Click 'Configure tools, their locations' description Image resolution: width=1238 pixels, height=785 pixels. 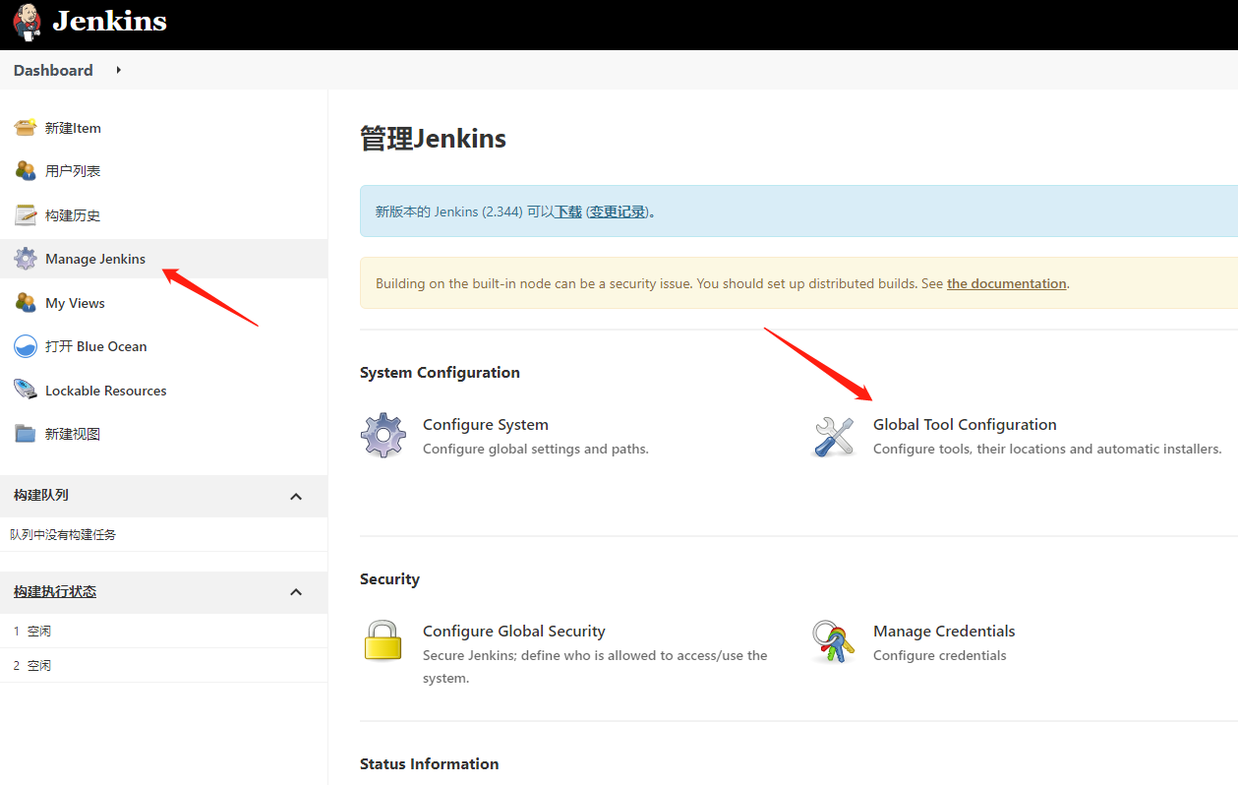click(x=1047, y=449)
